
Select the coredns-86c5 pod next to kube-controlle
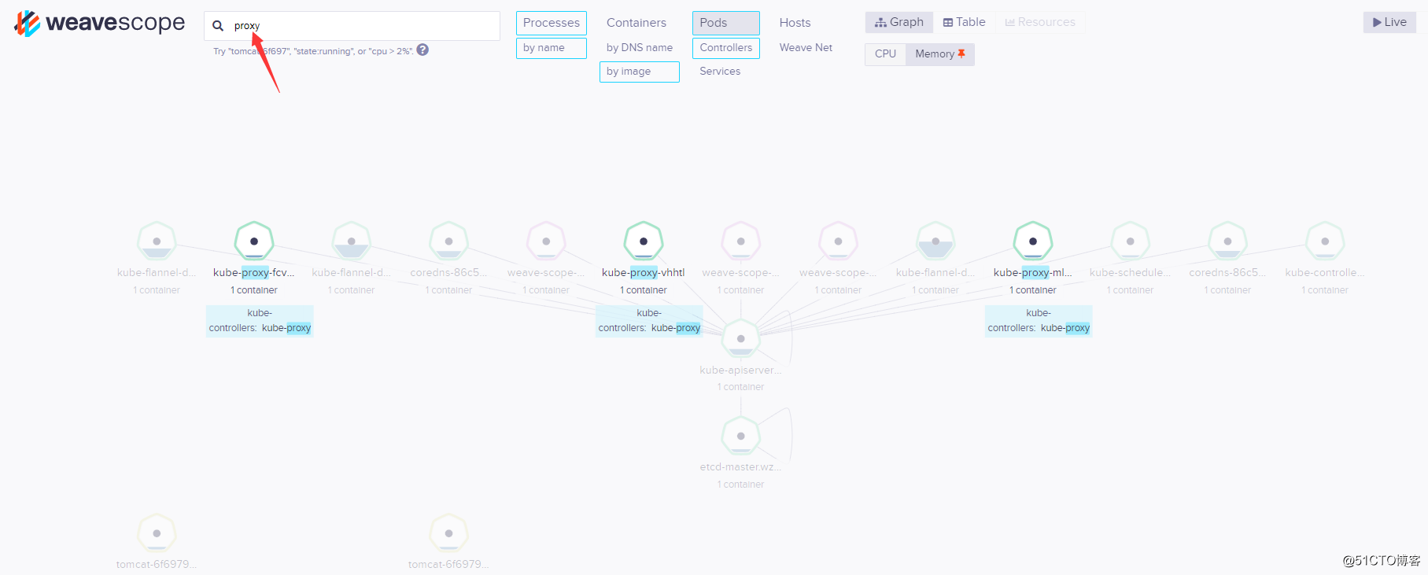[x=1227, y=241]
